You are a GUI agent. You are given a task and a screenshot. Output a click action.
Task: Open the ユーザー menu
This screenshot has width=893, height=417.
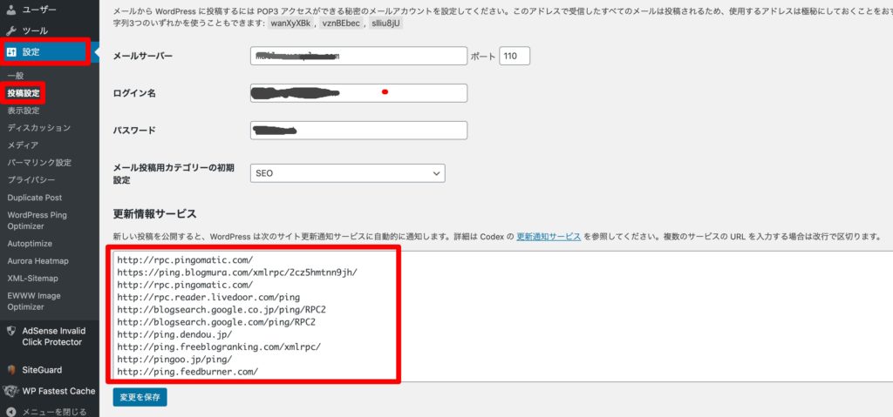pos(39,10)
